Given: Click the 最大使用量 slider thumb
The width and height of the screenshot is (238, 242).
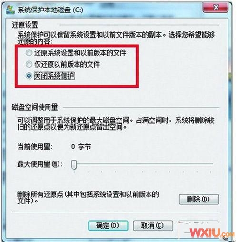Looking at the screenshot, I should point(74,165).
